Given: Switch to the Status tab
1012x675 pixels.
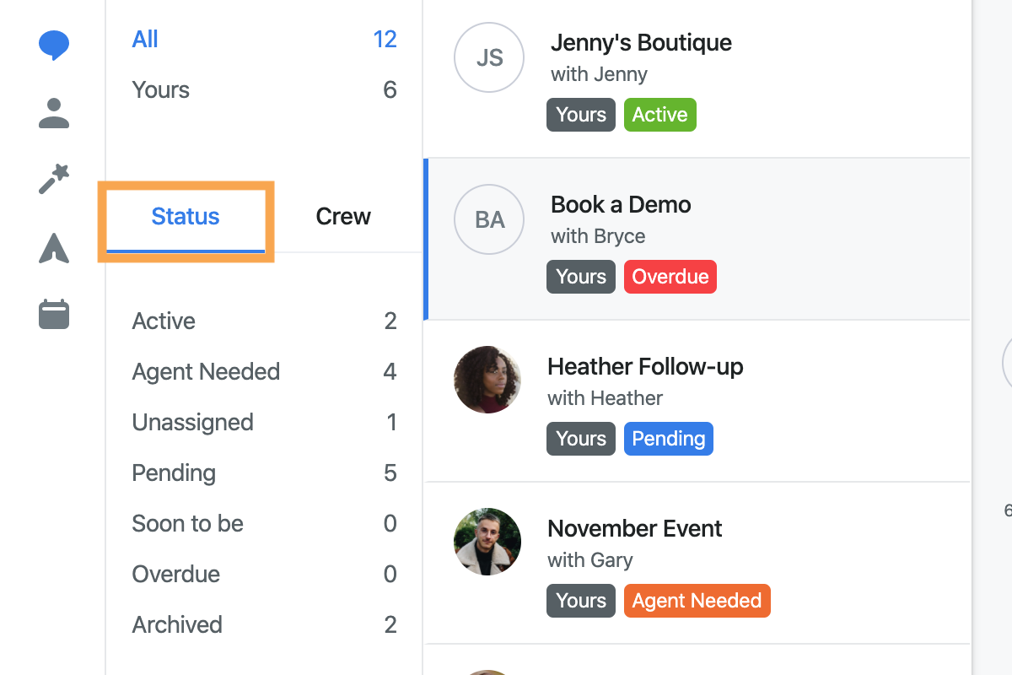Looking at the screenshot, I should tap(186, 217).
